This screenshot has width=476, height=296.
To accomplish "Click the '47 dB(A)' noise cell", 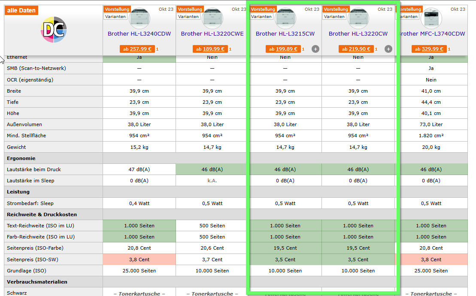I will 139,169.
